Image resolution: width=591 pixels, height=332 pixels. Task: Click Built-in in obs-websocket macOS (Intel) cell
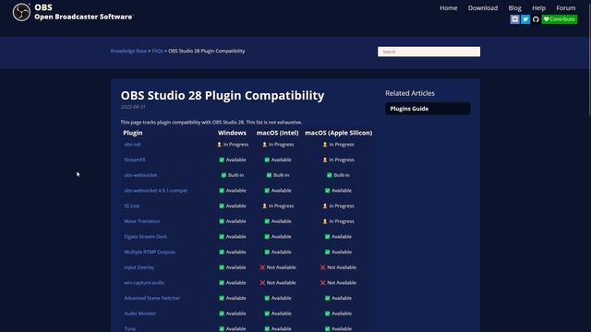pos(281,175)
